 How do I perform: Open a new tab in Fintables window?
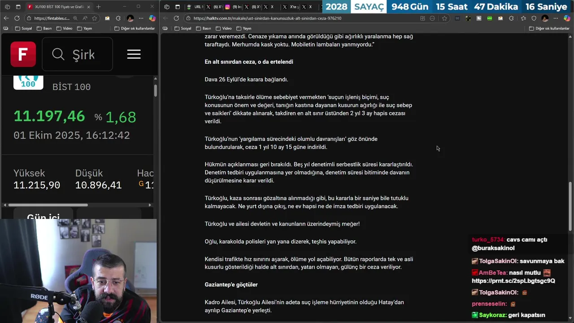98,7
